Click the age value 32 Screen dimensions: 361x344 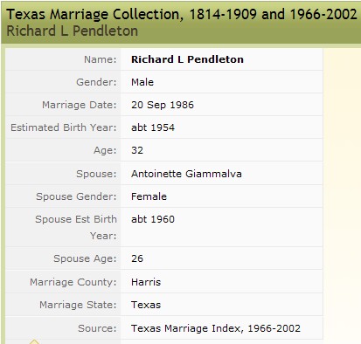(x=137, y=150)
